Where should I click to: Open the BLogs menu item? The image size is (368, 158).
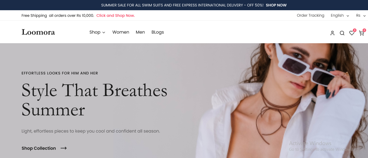point(158,32)
